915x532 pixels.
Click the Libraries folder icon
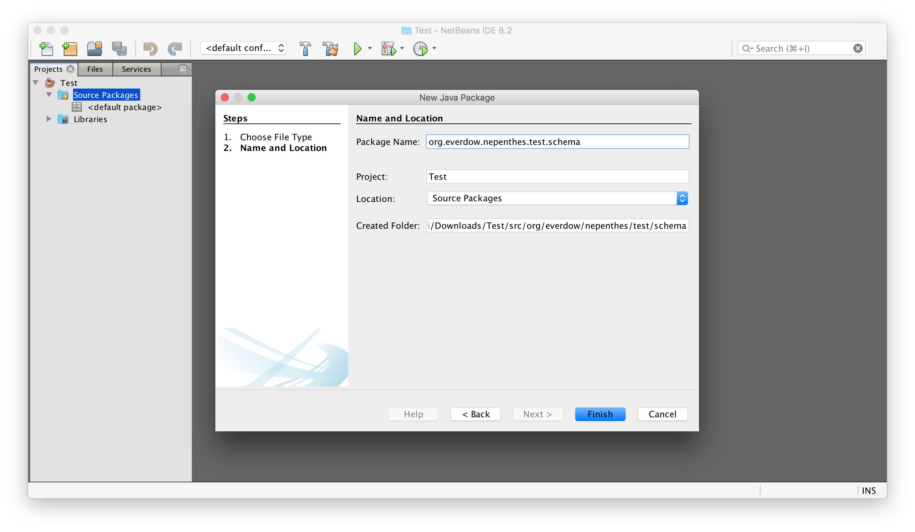pos(63,119)
